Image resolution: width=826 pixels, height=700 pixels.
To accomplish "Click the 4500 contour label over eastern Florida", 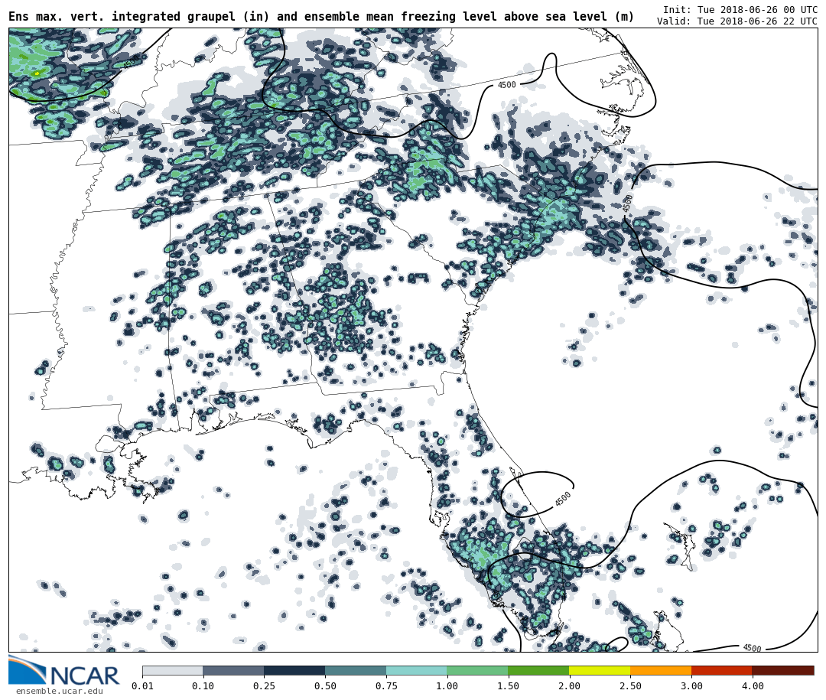I will coord(563,499).
